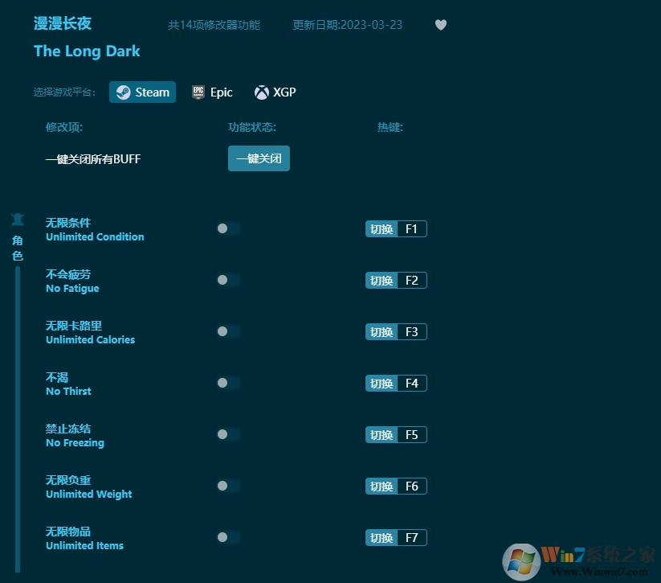Select the 角色 helmet icon in sidebar

(18, 219)
